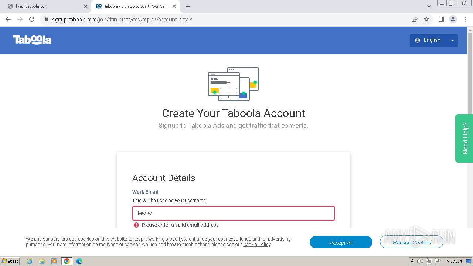Screen dimensions: 473x266
Task: Open media player from taskbar
Action: [x=54, y=261]
